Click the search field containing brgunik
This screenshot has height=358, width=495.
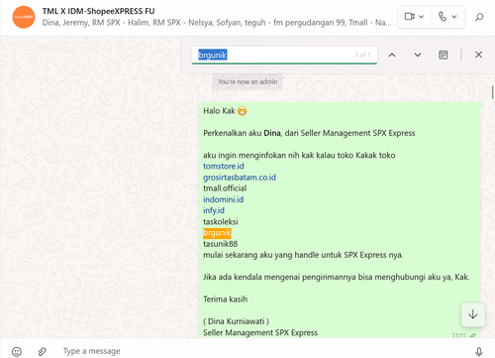pyautogui.click(x=284, y=55)
